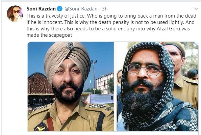Expand the tweet options chevron
The height and width of the screenshot is (135, 201).
pos(196,9)
